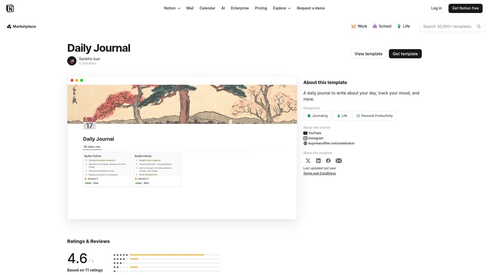Click the Marketplace icon link

9,26
